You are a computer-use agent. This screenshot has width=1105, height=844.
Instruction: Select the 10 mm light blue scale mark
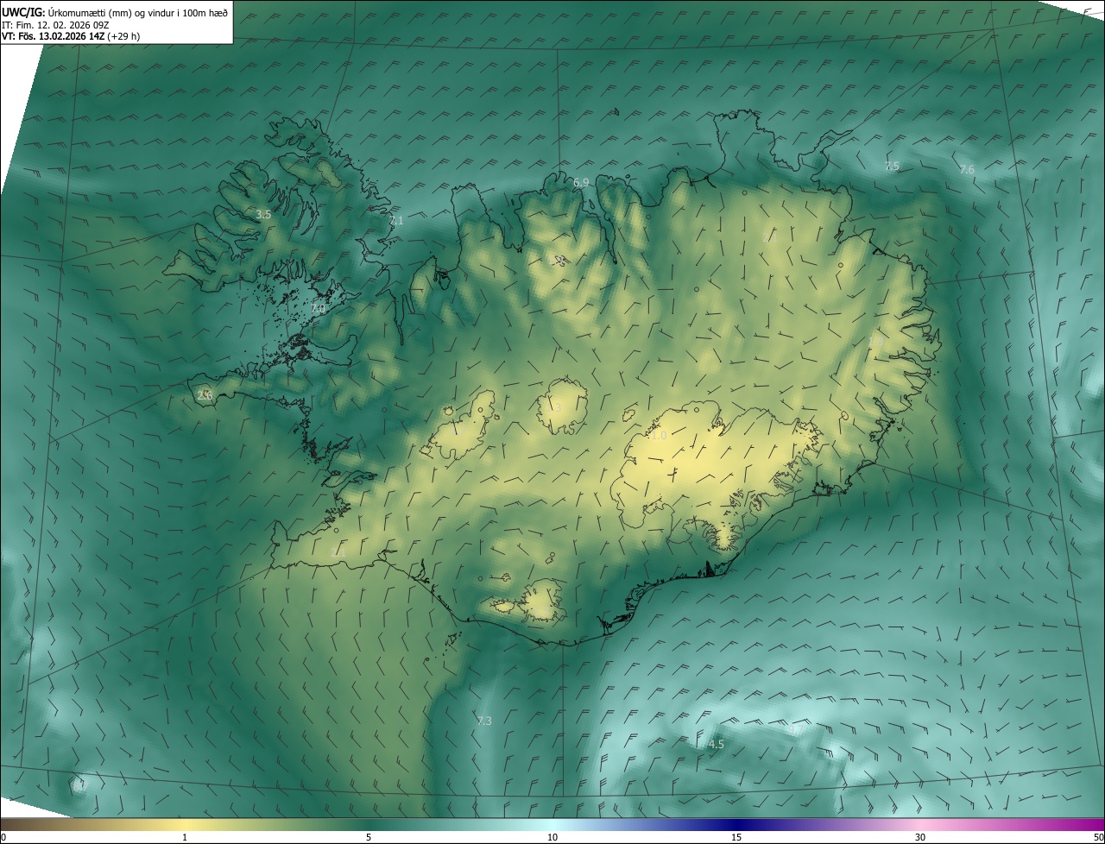[x=552, y=837]
